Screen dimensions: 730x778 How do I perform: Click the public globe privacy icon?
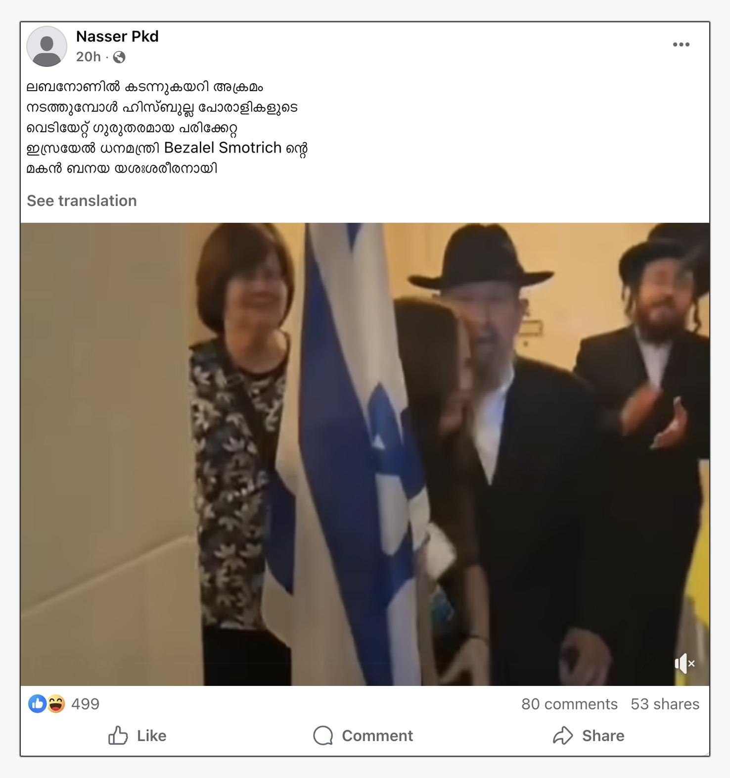(119, 57)
